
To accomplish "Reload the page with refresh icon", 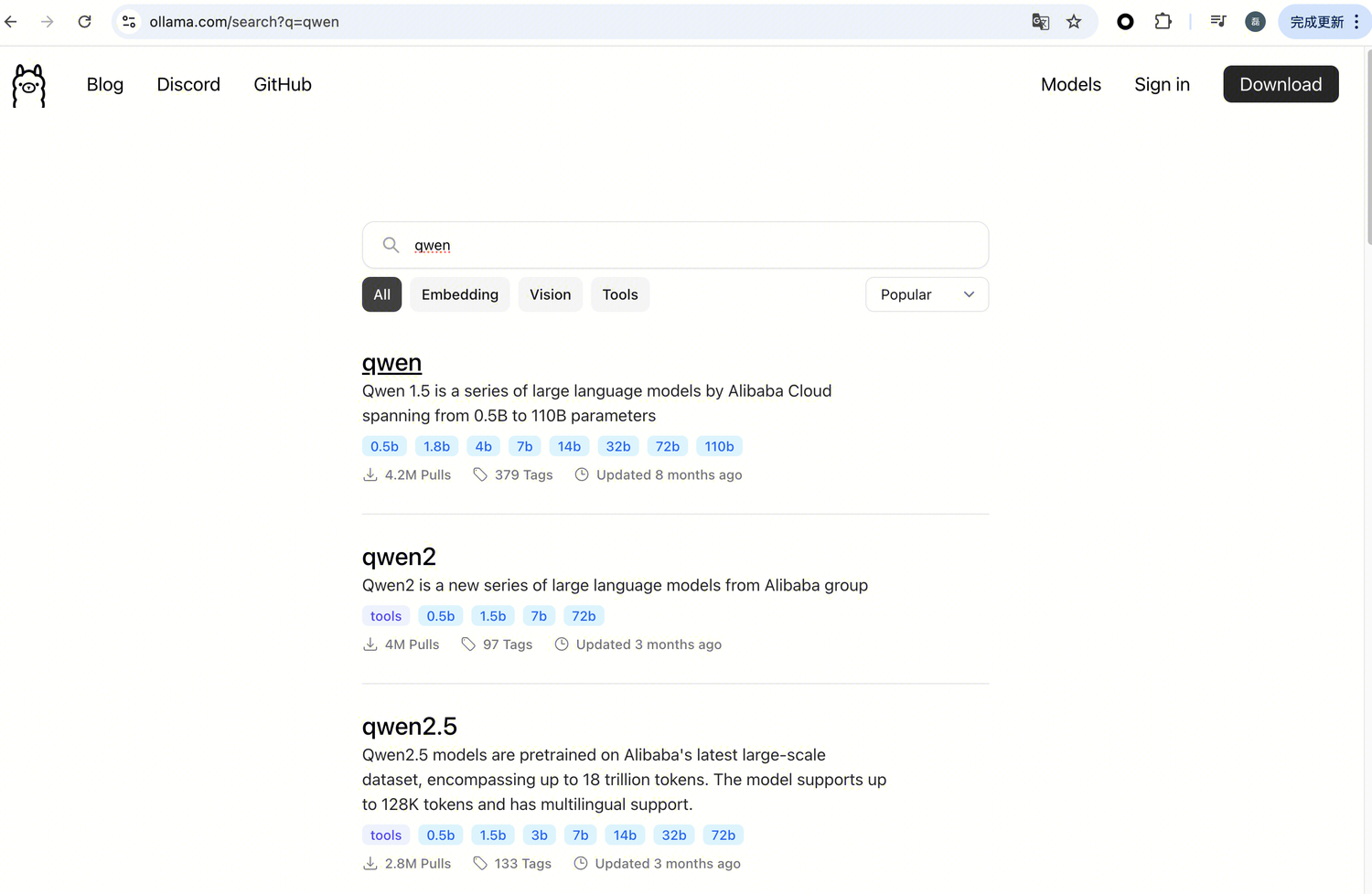I will coord(84,21).
